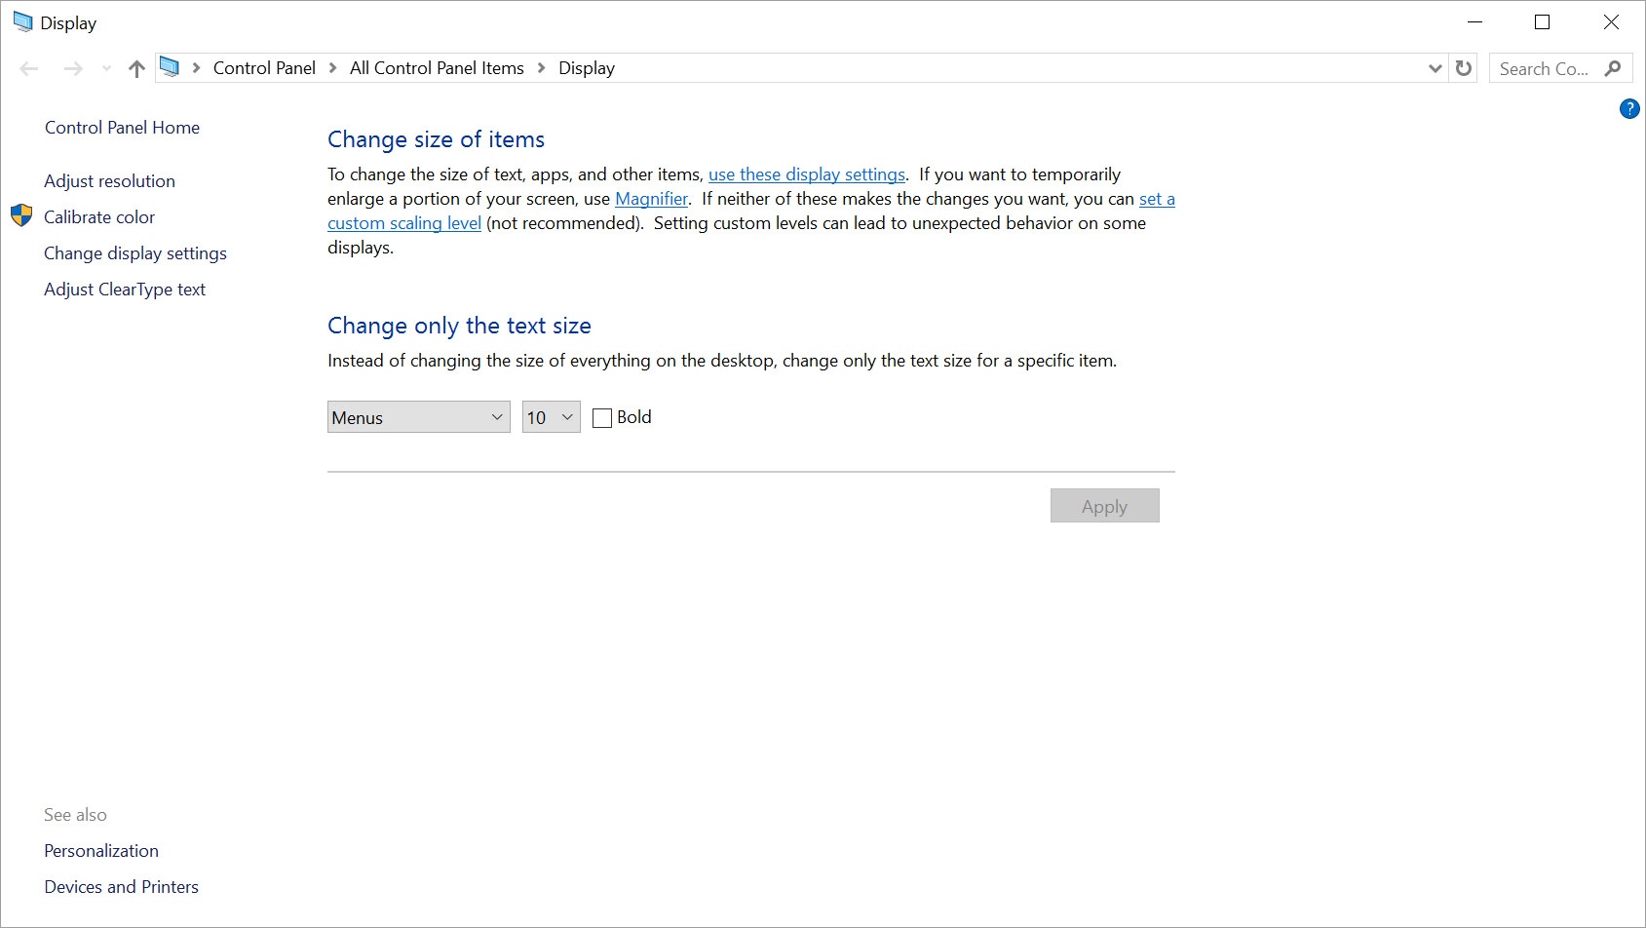This screenshot has width=1646, height=928.
Task: Select All Control Panel Items breadcrumb
Action: coord(437,68)
